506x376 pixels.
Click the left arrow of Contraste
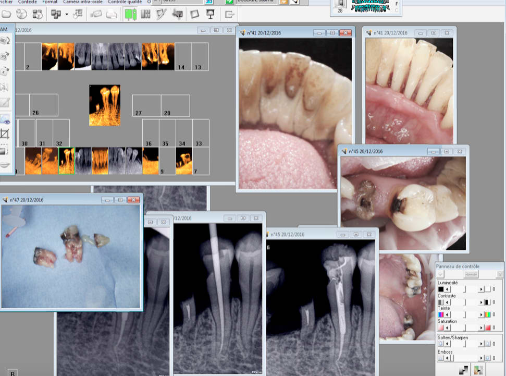pyautogui.click(x=447, y=302)
